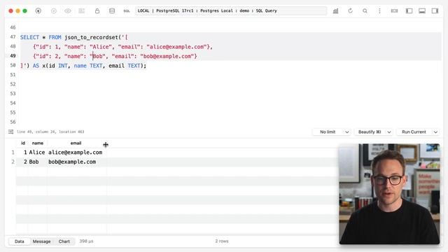
Task: Open the database selector cylinder icon
Action: (x=112, y=11)
